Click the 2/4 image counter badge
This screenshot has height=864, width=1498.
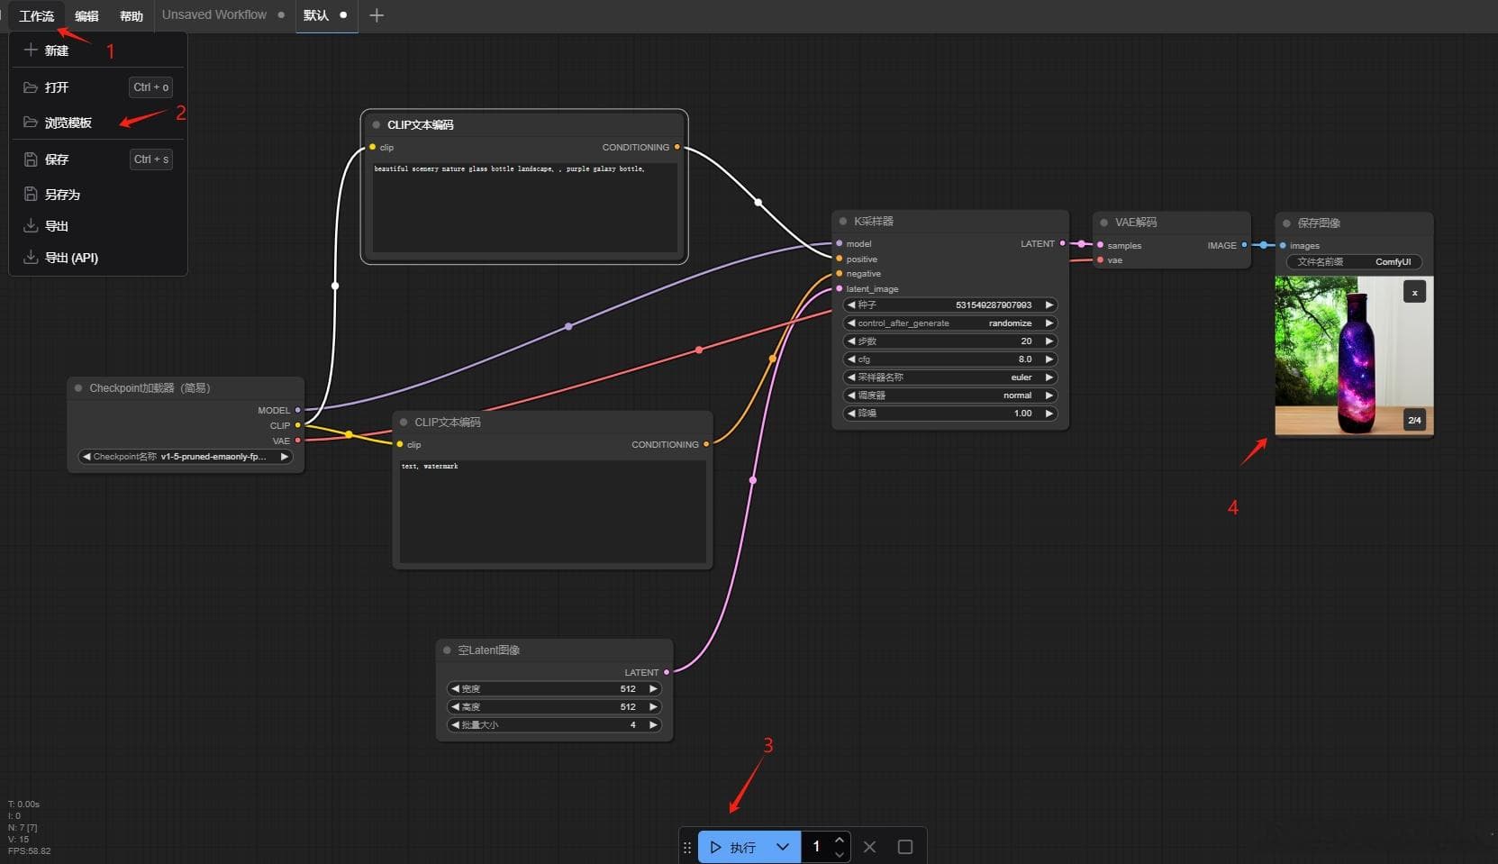[1414, 420]
